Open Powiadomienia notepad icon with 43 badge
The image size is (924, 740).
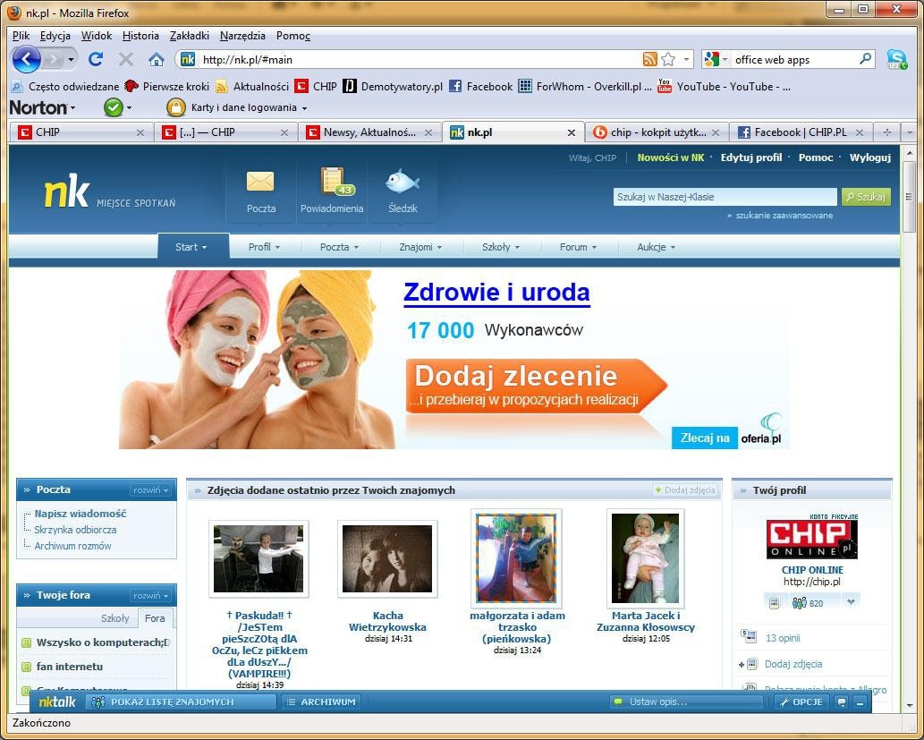[x=336, y=181]
